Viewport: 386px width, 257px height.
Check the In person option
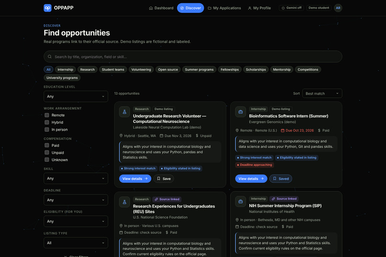click(x=47, y=129)
